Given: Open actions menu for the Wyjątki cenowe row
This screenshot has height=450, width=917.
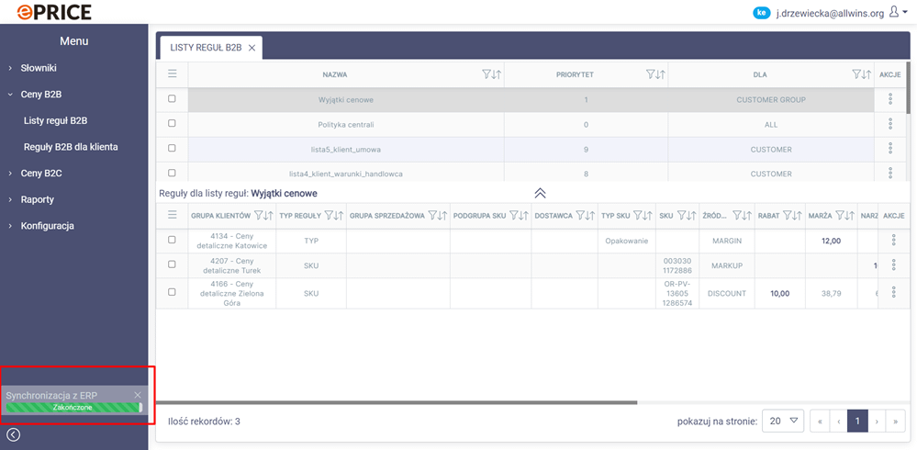Looking at the screenshot, I should pyautogui.click(x=890, y=99).
